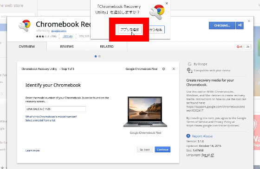Click the G+1 count bubble
The width and height of the screenshot is (260, 169).
tap(248, 47)
